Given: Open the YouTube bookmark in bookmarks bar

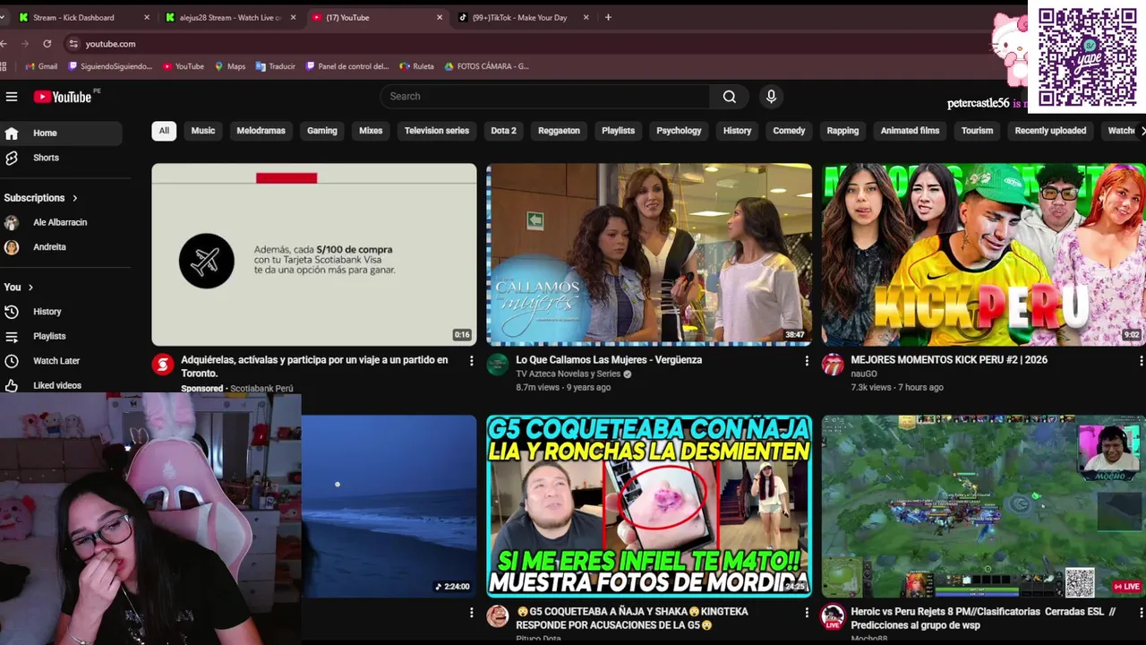Looking at the screenshot, I should pyautogui.click(x=184, y=66).
